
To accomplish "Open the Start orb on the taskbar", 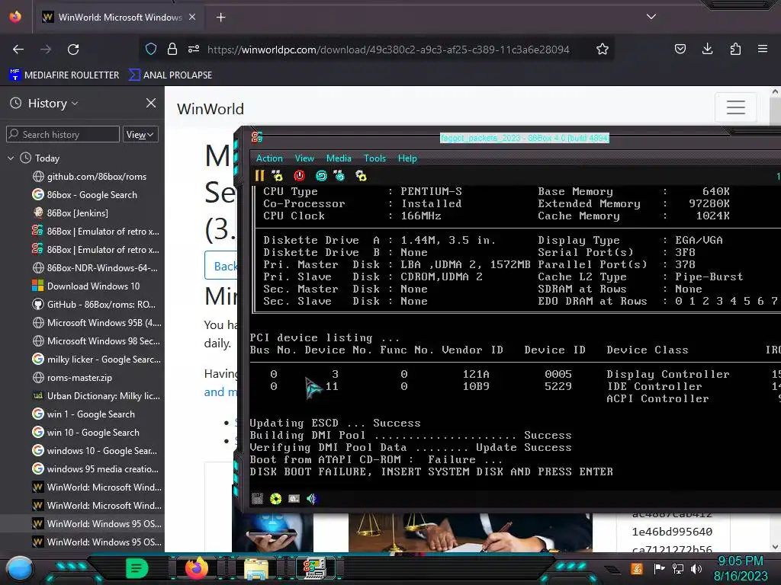I will tap(19, 569).
